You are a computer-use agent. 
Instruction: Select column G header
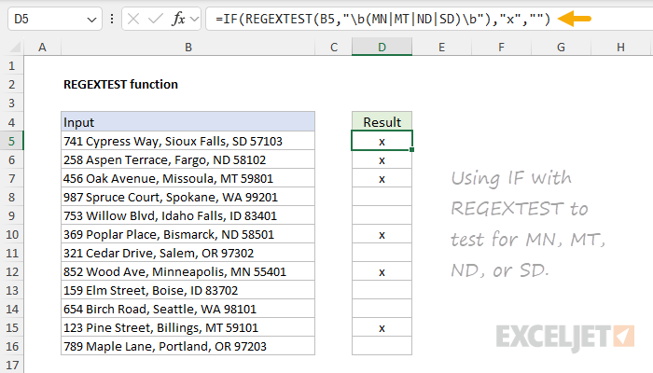[561, 47]
